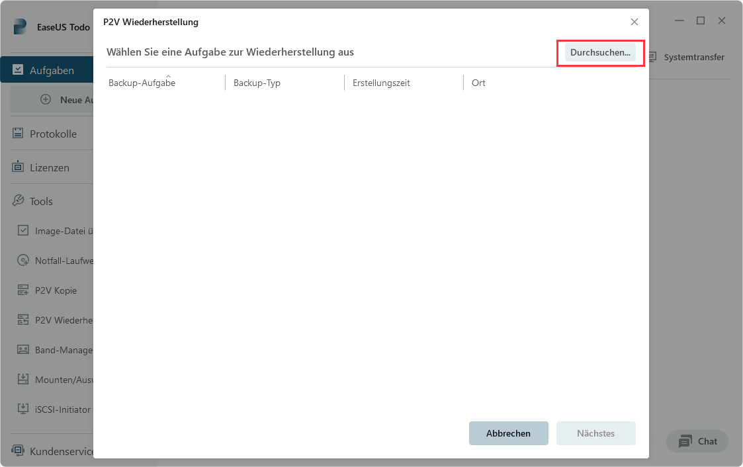Click the Tools wrench icon

[18, 201]
